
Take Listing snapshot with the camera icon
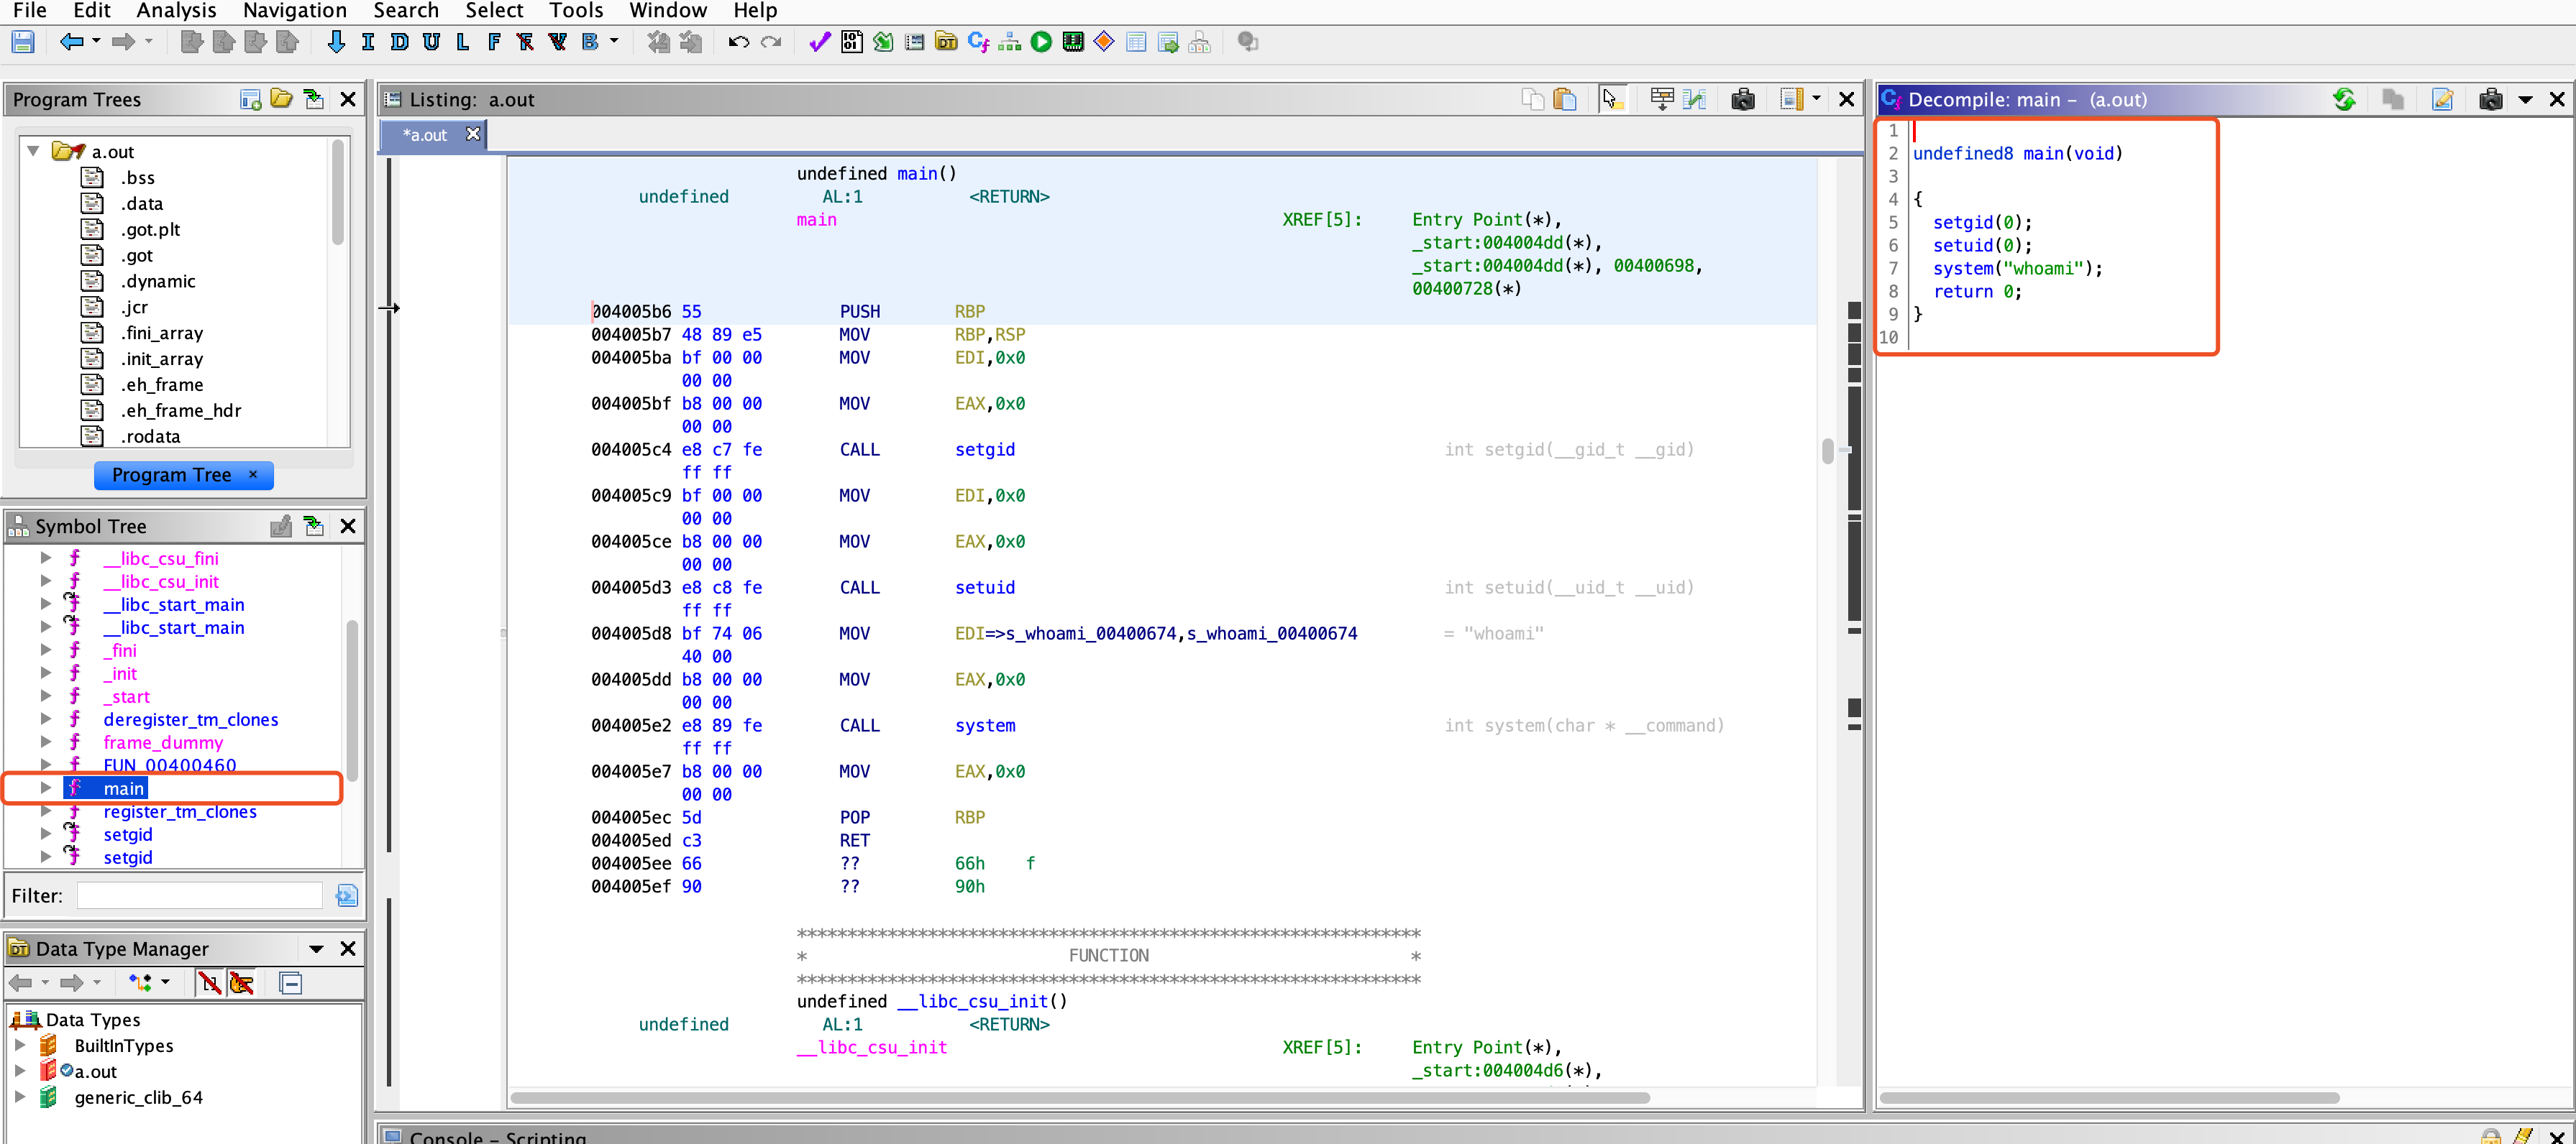[1743, 99]
